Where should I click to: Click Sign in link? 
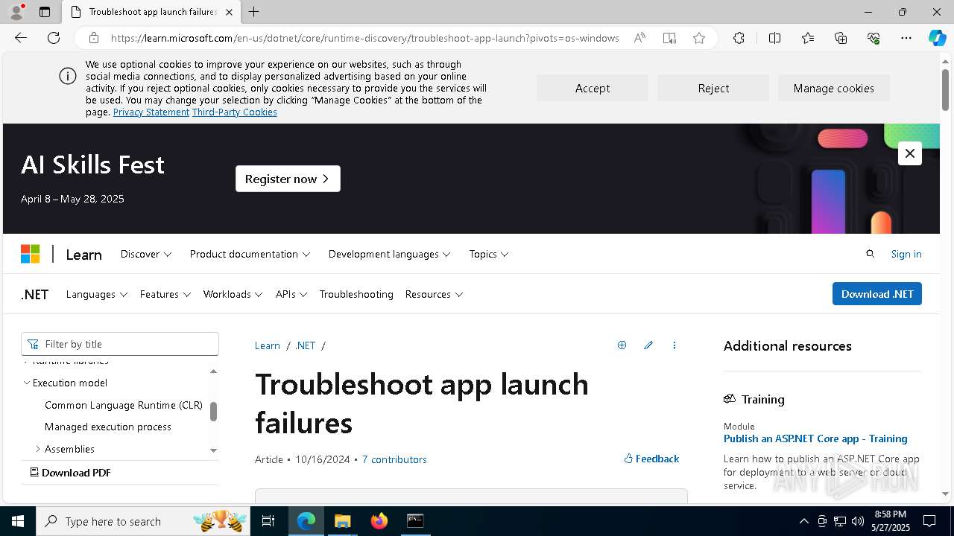coord(906,254)
